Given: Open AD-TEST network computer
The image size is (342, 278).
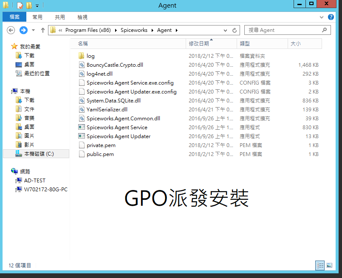Looking at the screenshot, I should (x=35, y=181).
